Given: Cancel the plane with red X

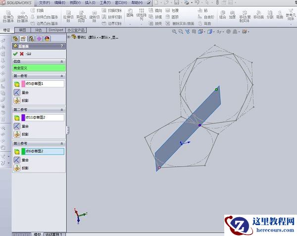Looking at the screenshot, I should [22, 54].
